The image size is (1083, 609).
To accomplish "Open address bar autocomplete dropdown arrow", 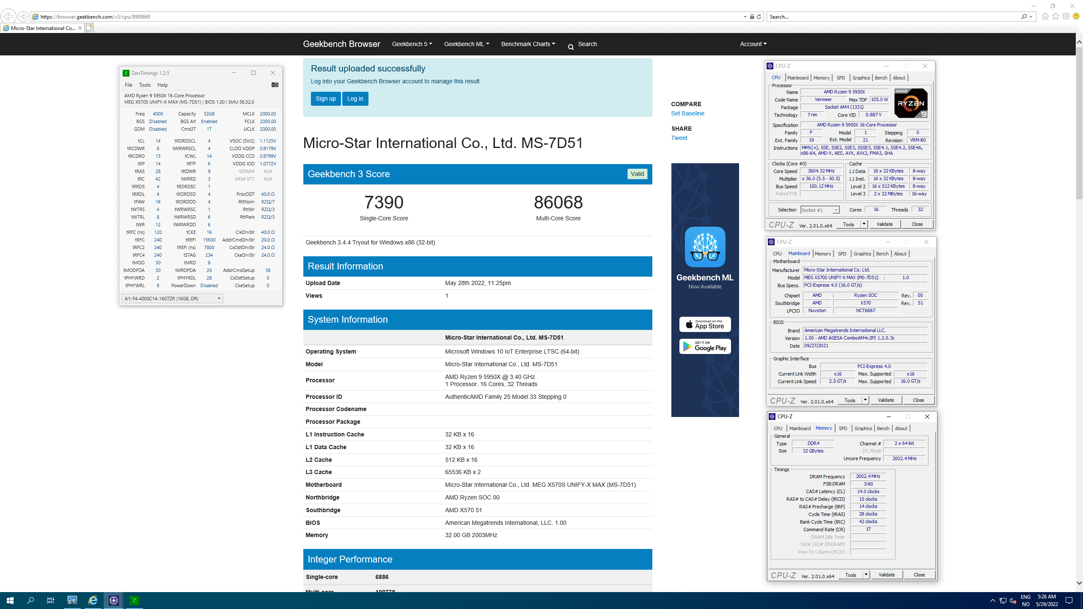I will tap(745, 16).
